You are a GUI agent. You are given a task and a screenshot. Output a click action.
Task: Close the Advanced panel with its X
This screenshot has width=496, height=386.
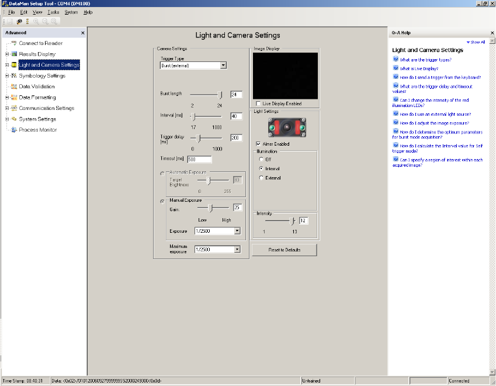(x=82, y=33)
